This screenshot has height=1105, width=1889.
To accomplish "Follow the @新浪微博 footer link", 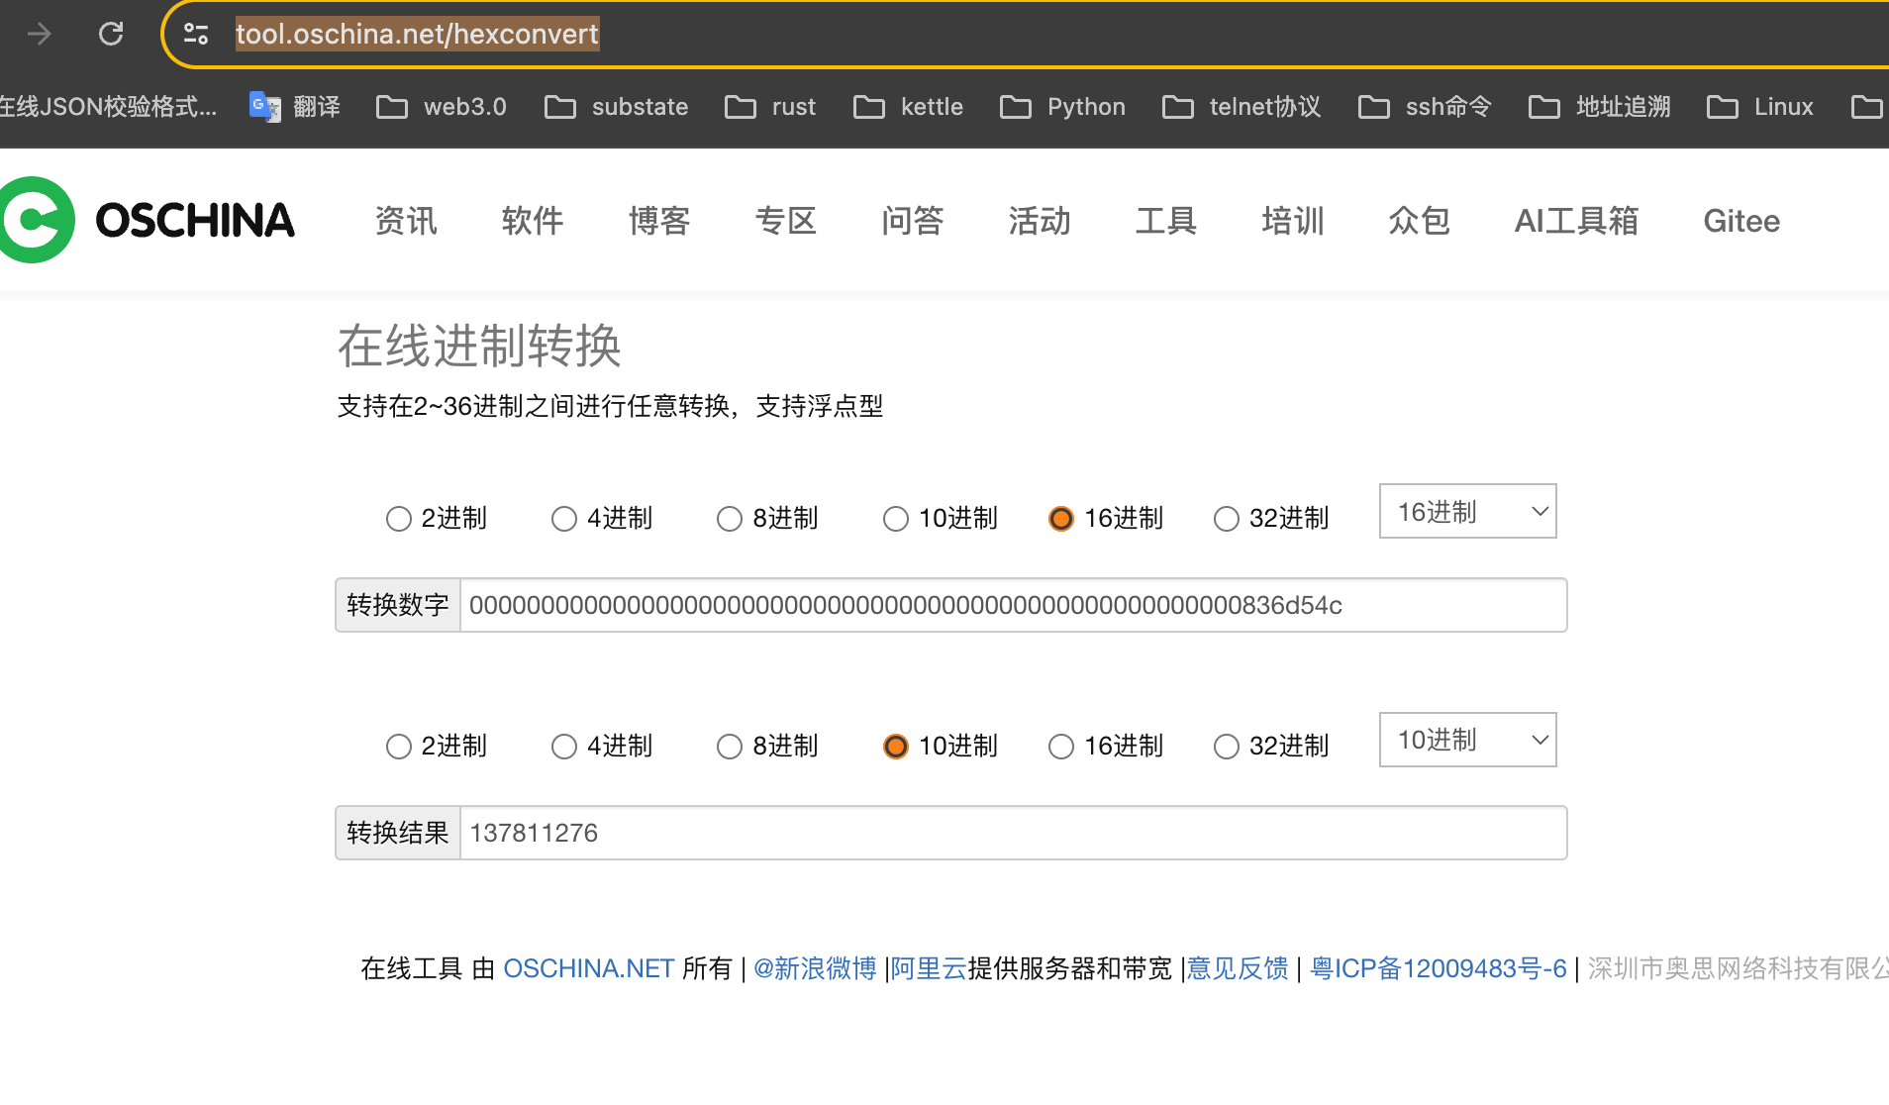I will pos(815,968).
